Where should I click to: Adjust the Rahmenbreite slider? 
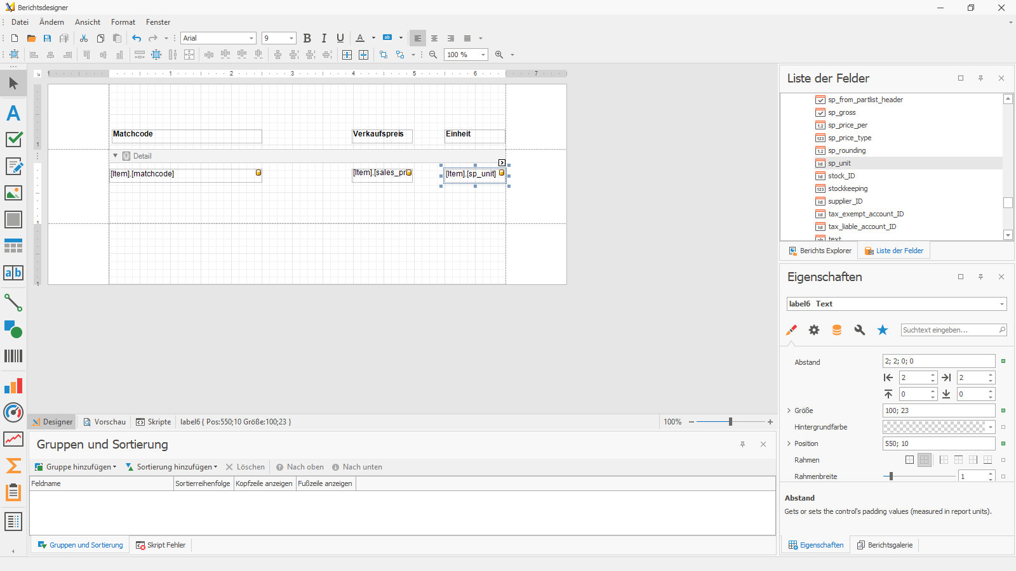click(891, 476)
